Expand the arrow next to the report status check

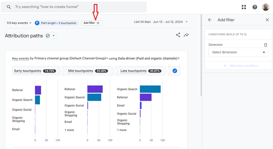54,36
